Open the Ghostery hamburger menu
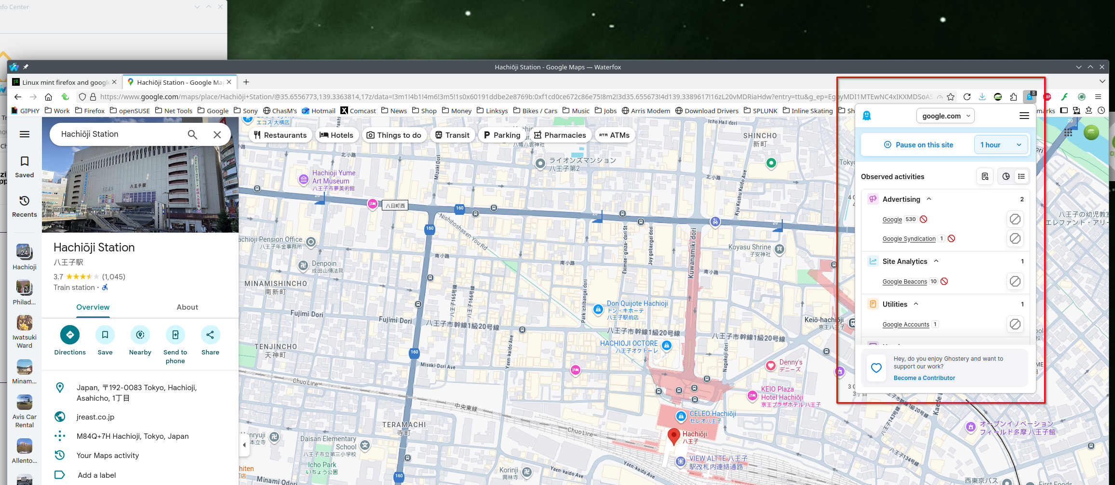Screen dimensions: 1115x485 pos(1024,116)
